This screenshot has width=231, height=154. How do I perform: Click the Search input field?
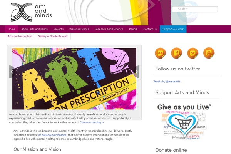point(195,9)
